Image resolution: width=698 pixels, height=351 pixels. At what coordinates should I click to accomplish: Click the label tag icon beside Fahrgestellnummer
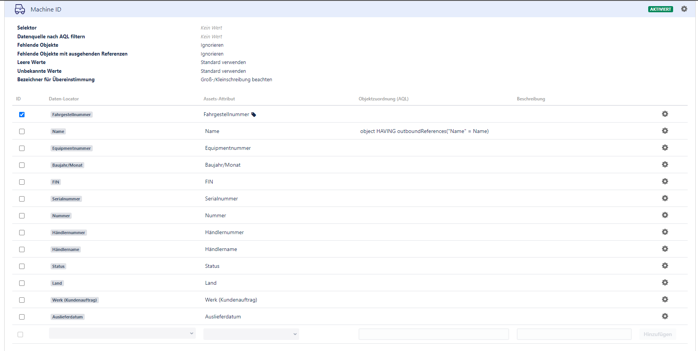(x=254, y=115)
